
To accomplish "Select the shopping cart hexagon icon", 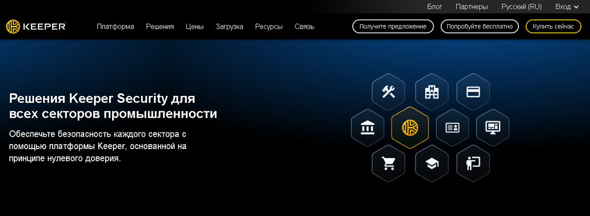I will [x=388, y=164].
